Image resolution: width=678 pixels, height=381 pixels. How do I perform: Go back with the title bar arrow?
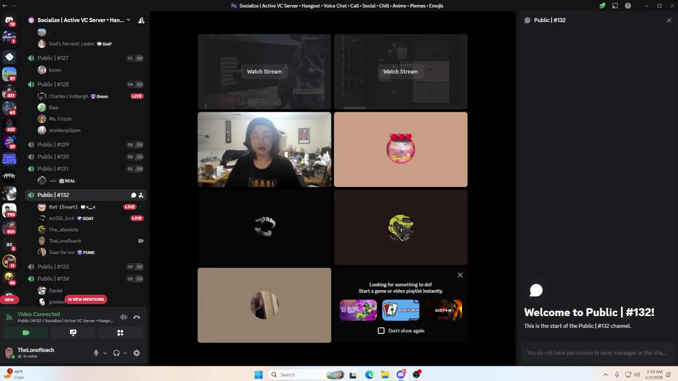[4, 6]
